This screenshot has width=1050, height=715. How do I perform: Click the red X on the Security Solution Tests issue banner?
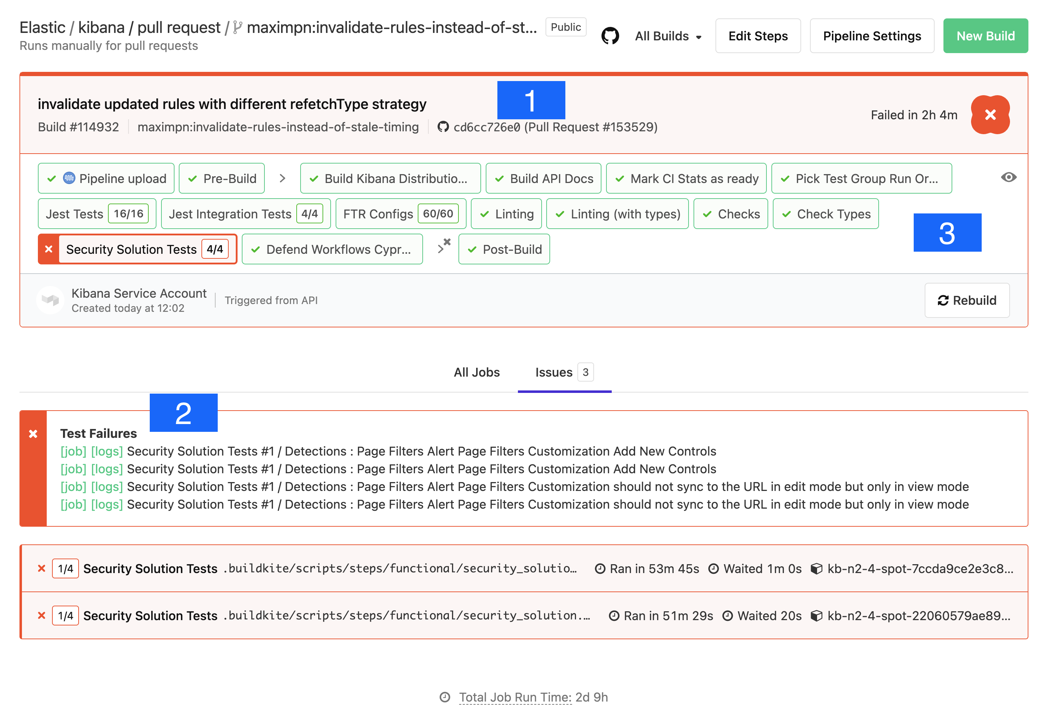pos(33,434)
